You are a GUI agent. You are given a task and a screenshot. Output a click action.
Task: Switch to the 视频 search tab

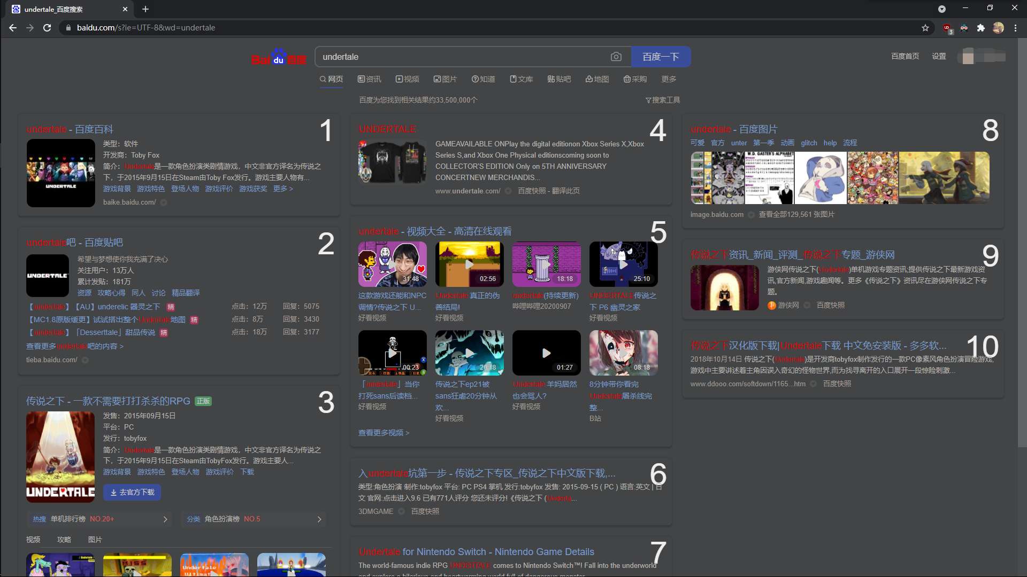pos(407,79)
